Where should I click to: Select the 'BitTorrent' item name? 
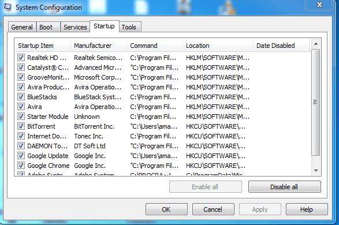(42, 126)
